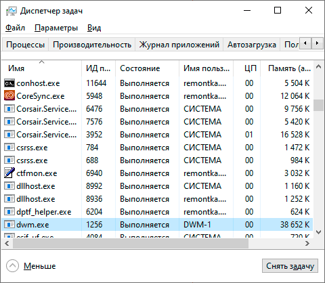Click memory value 984 K
Viewport: 325px width, 283px height.
click(x=300, y=160)
